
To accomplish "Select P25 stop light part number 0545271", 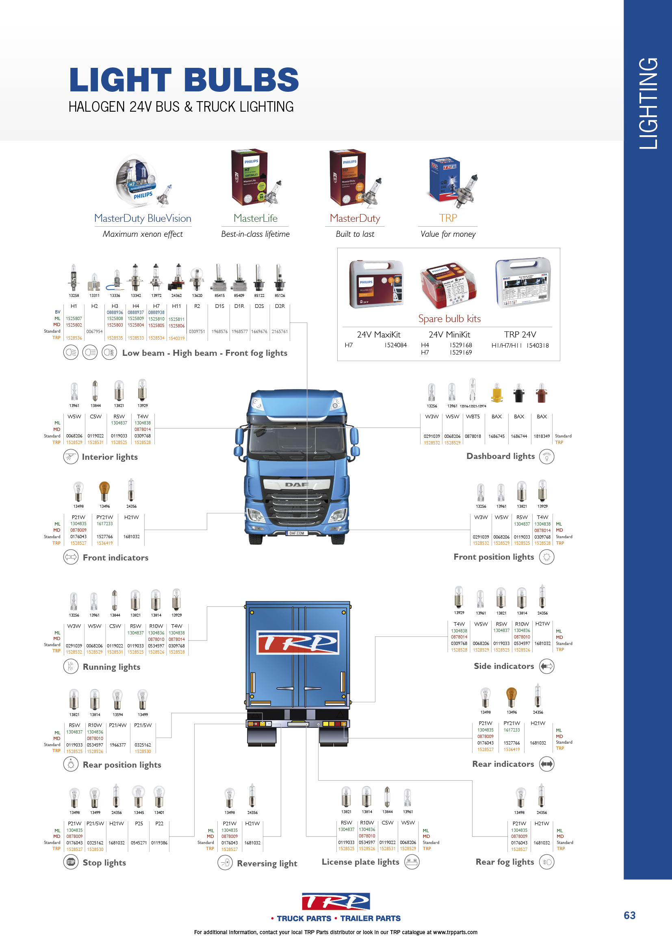I will (x=139, y=843).
